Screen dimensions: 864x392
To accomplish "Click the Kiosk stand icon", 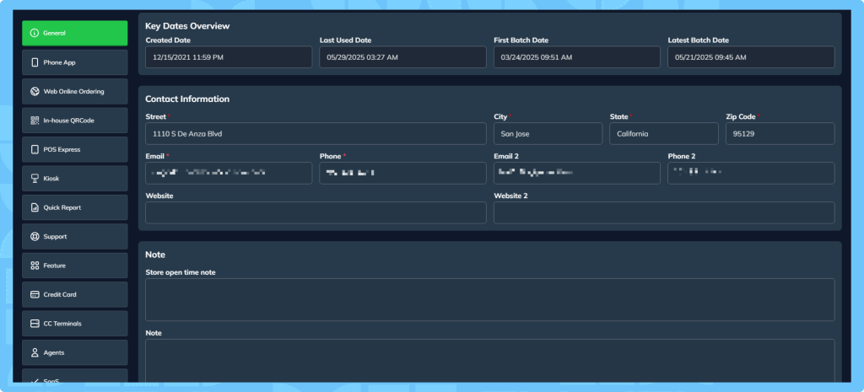I will point(35,179).
